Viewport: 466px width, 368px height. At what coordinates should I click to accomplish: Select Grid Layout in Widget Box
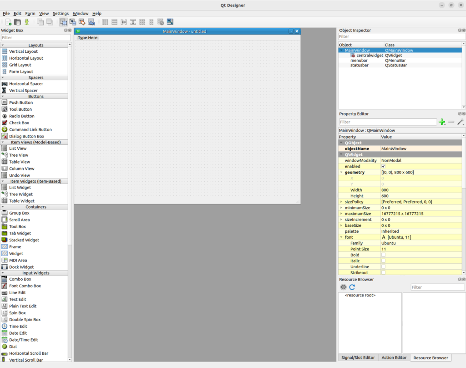pos(20,65)
